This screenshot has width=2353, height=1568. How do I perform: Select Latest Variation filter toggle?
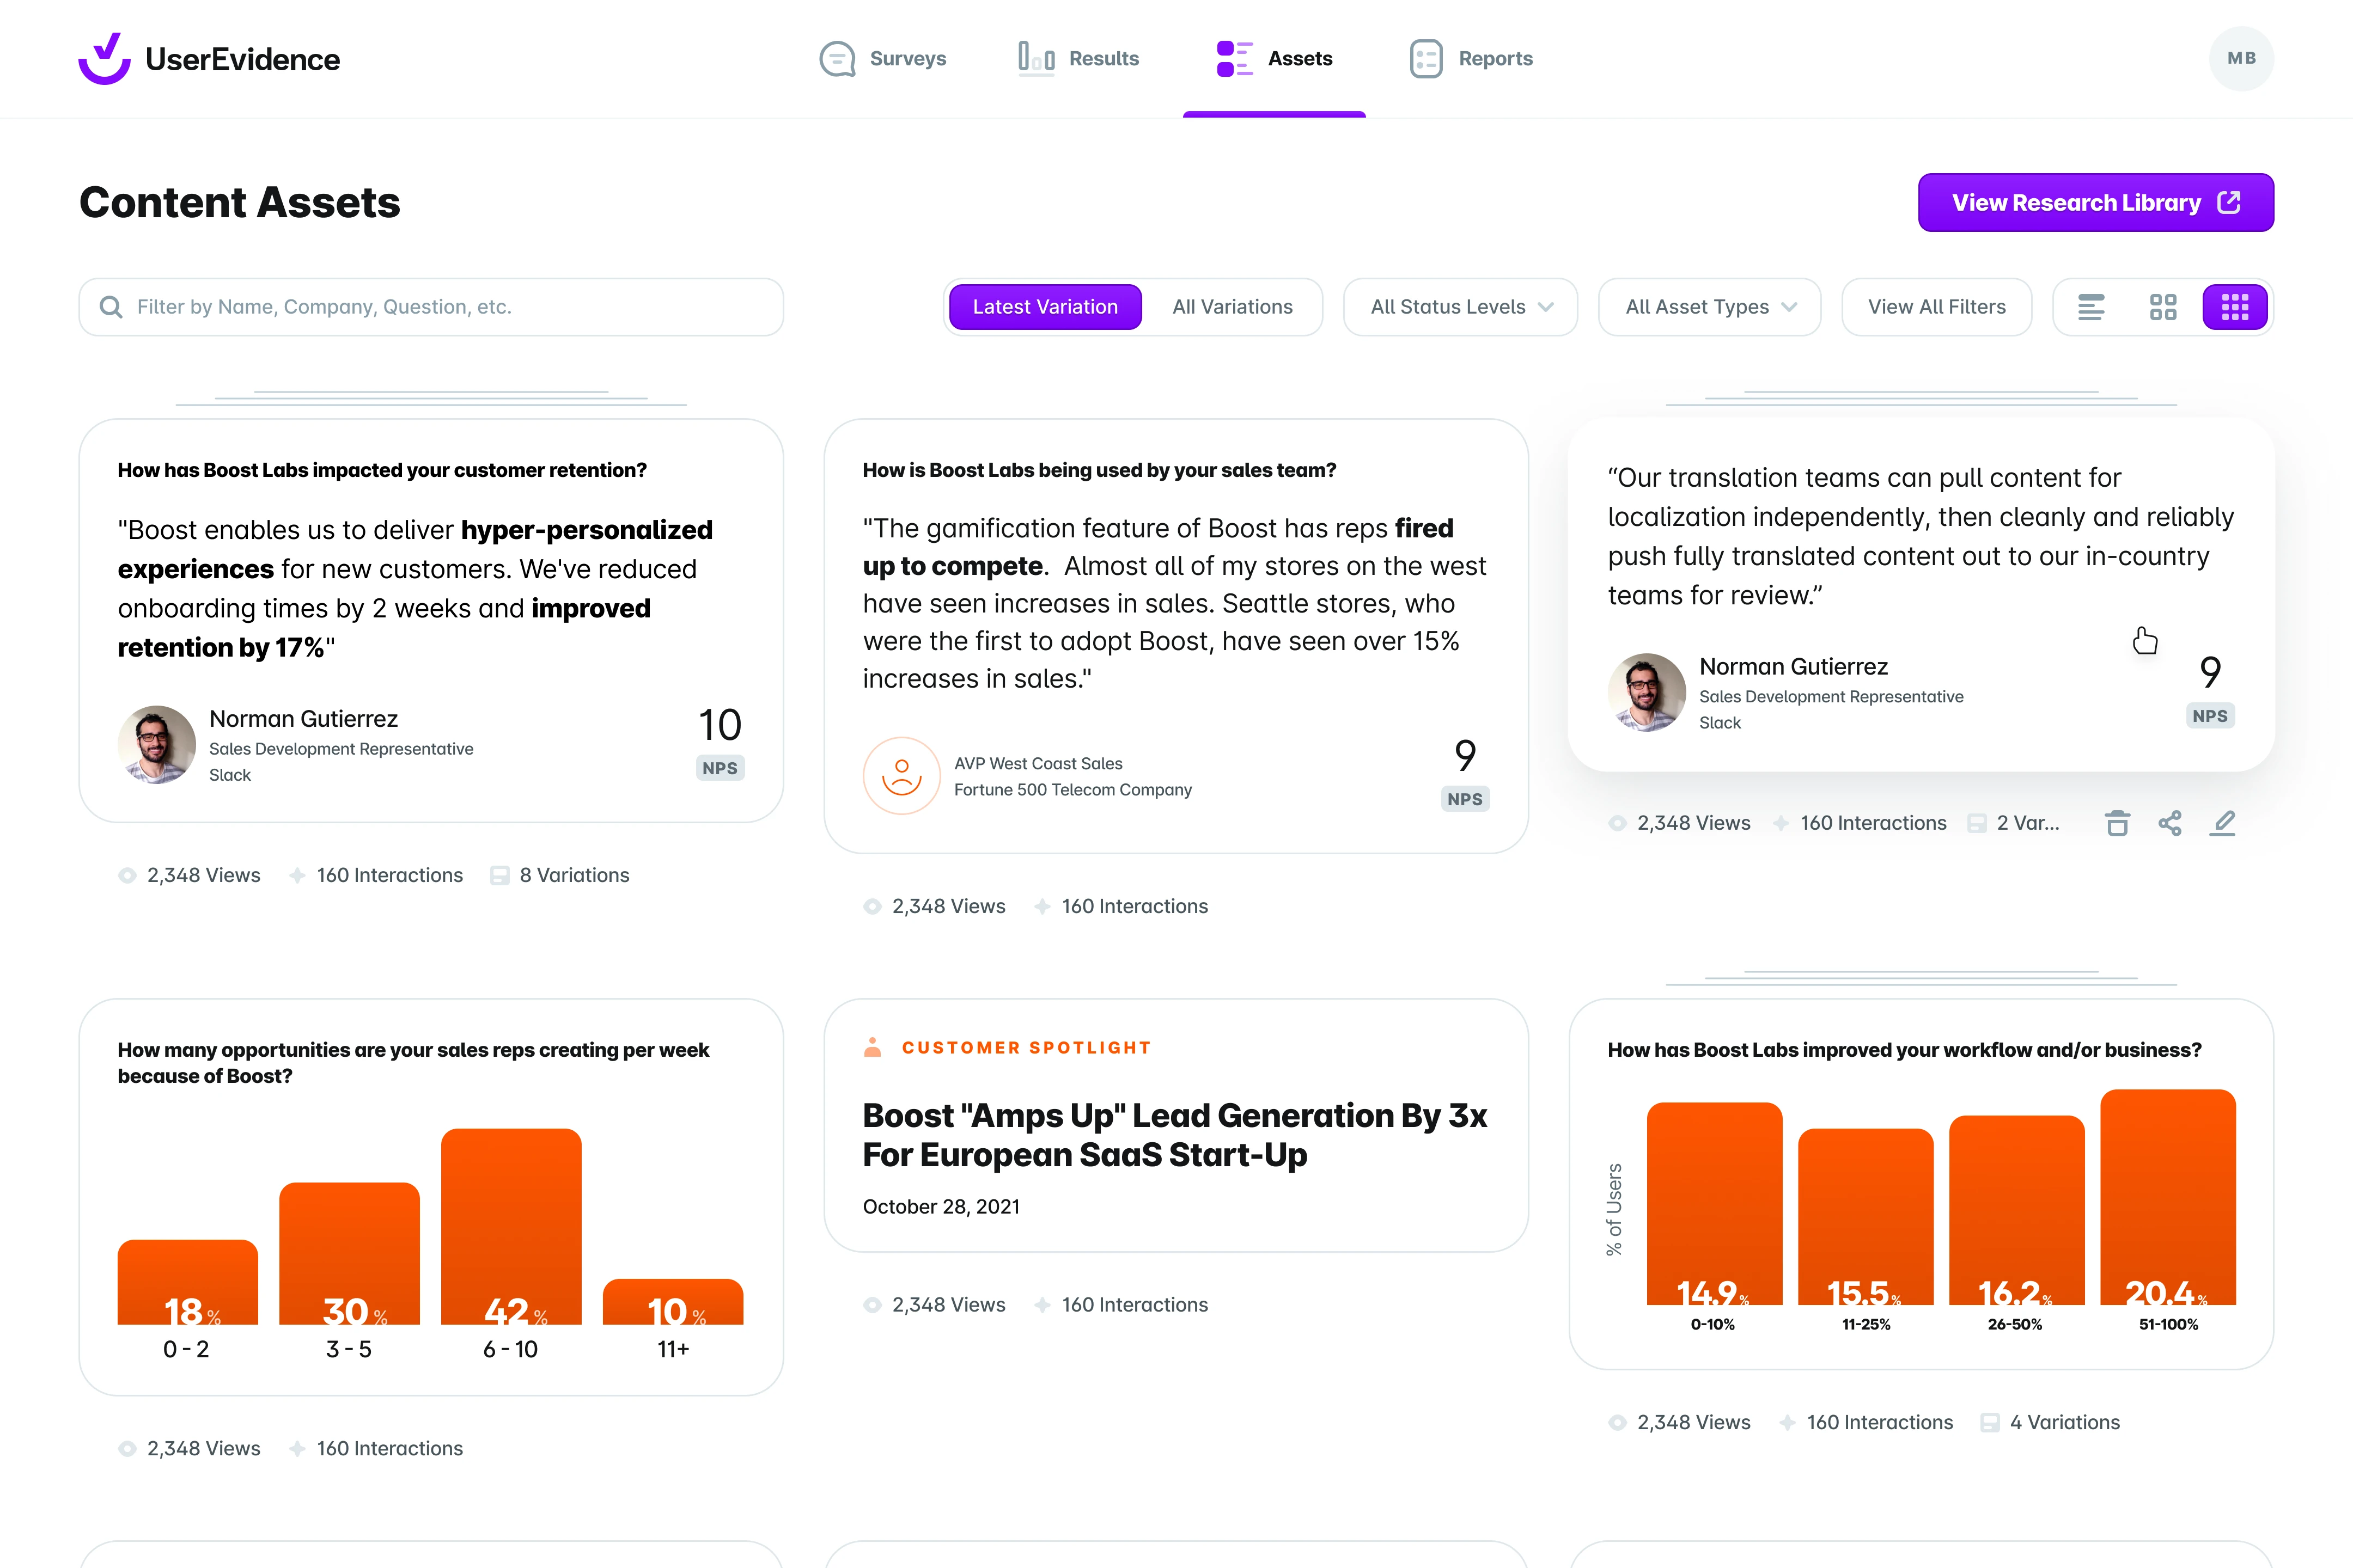(1045, 306)
